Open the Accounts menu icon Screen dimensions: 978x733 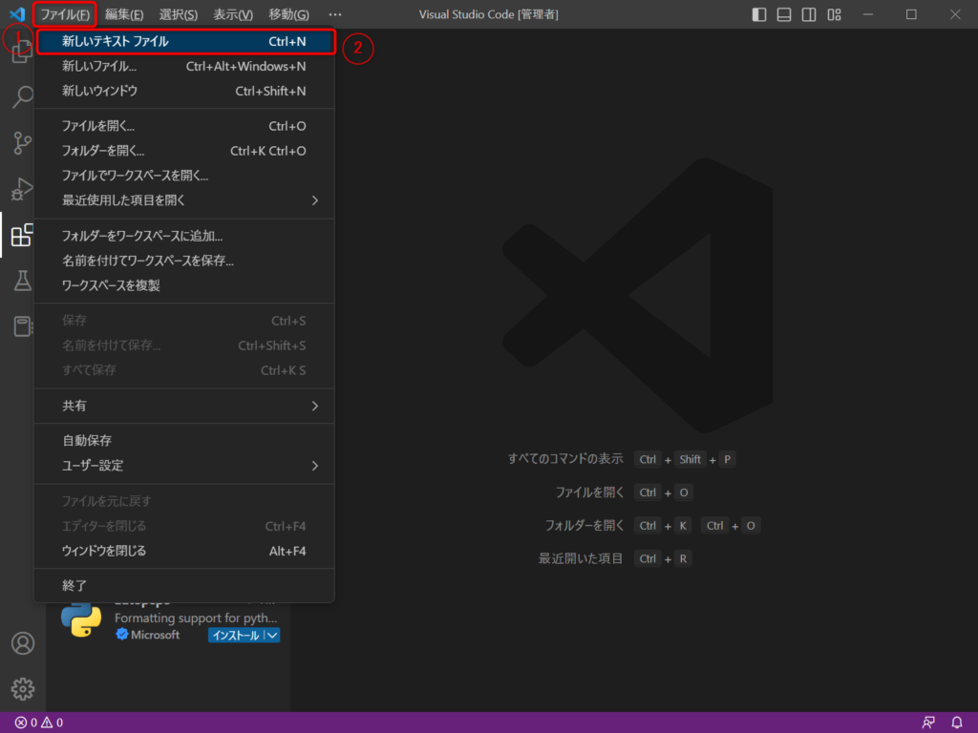click(x=23, y=643)
